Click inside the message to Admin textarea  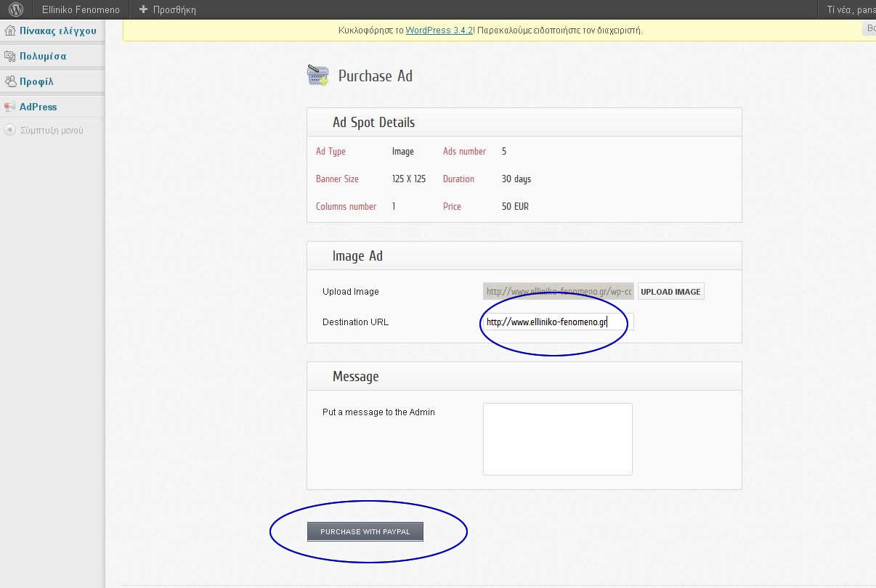[x=557, y=438]
